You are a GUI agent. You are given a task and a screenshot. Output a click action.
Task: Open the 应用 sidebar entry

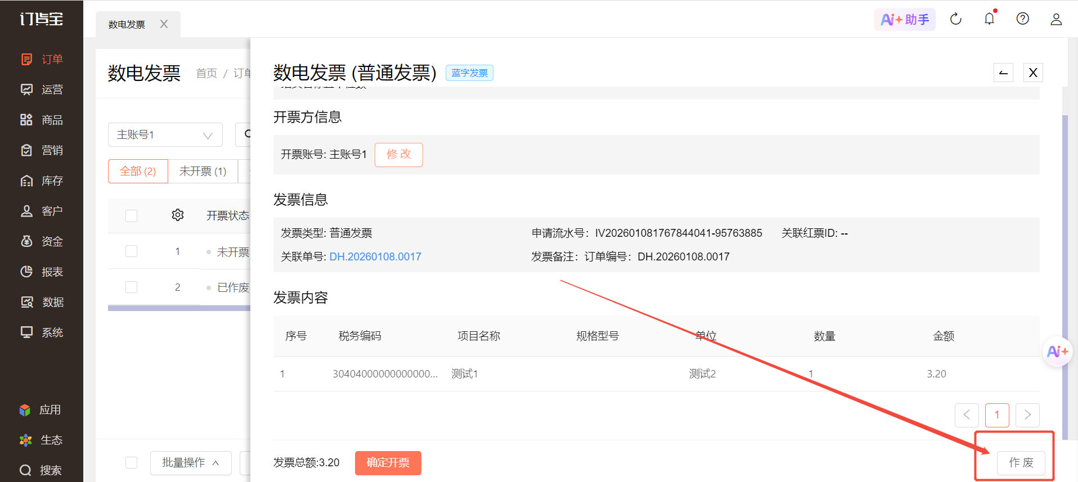(41, 410)
